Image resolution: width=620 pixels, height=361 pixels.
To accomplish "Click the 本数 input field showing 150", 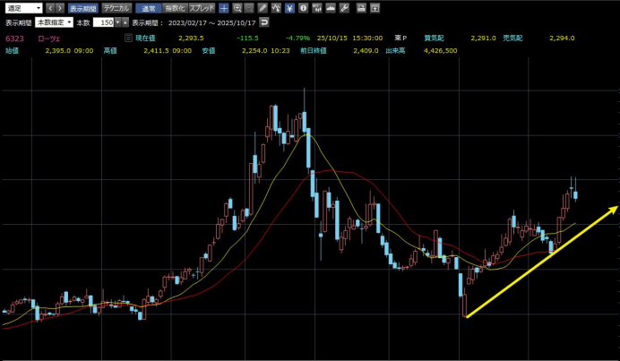I will tap(104, 21).
